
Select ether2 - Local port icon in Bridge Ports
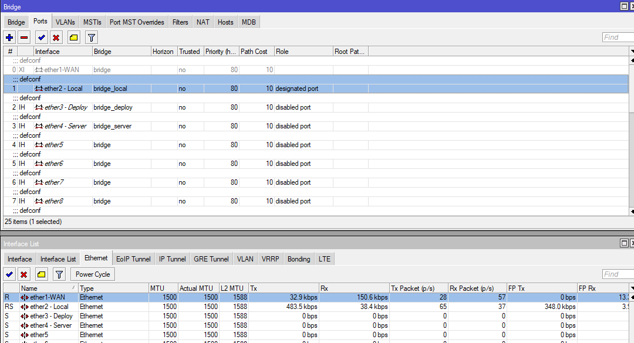(x=39, y=89)
